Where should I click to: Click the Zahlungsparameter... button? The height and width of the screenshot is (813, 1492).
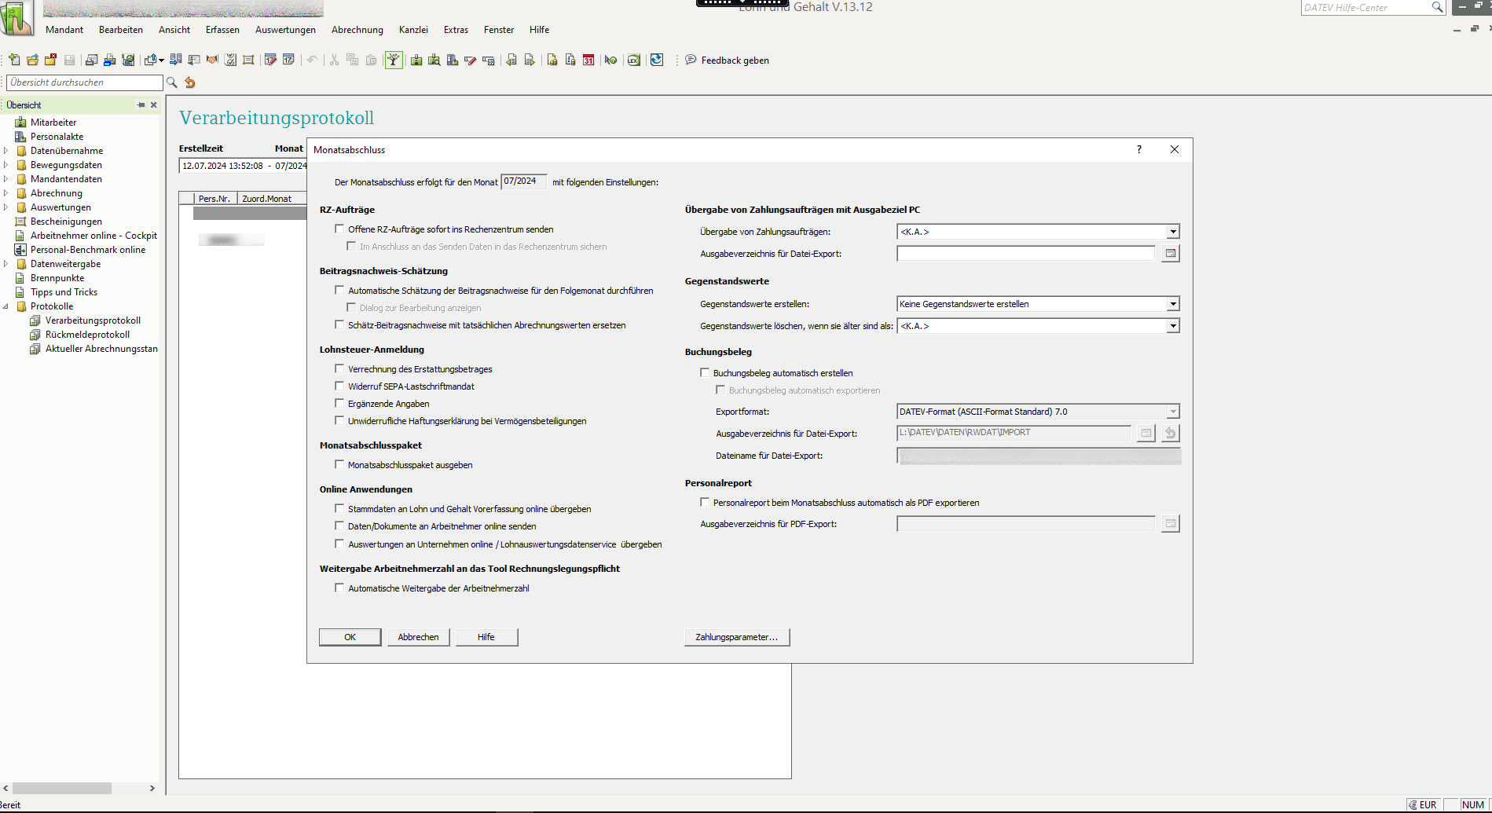pyautogui.click(x=736, y=637)
